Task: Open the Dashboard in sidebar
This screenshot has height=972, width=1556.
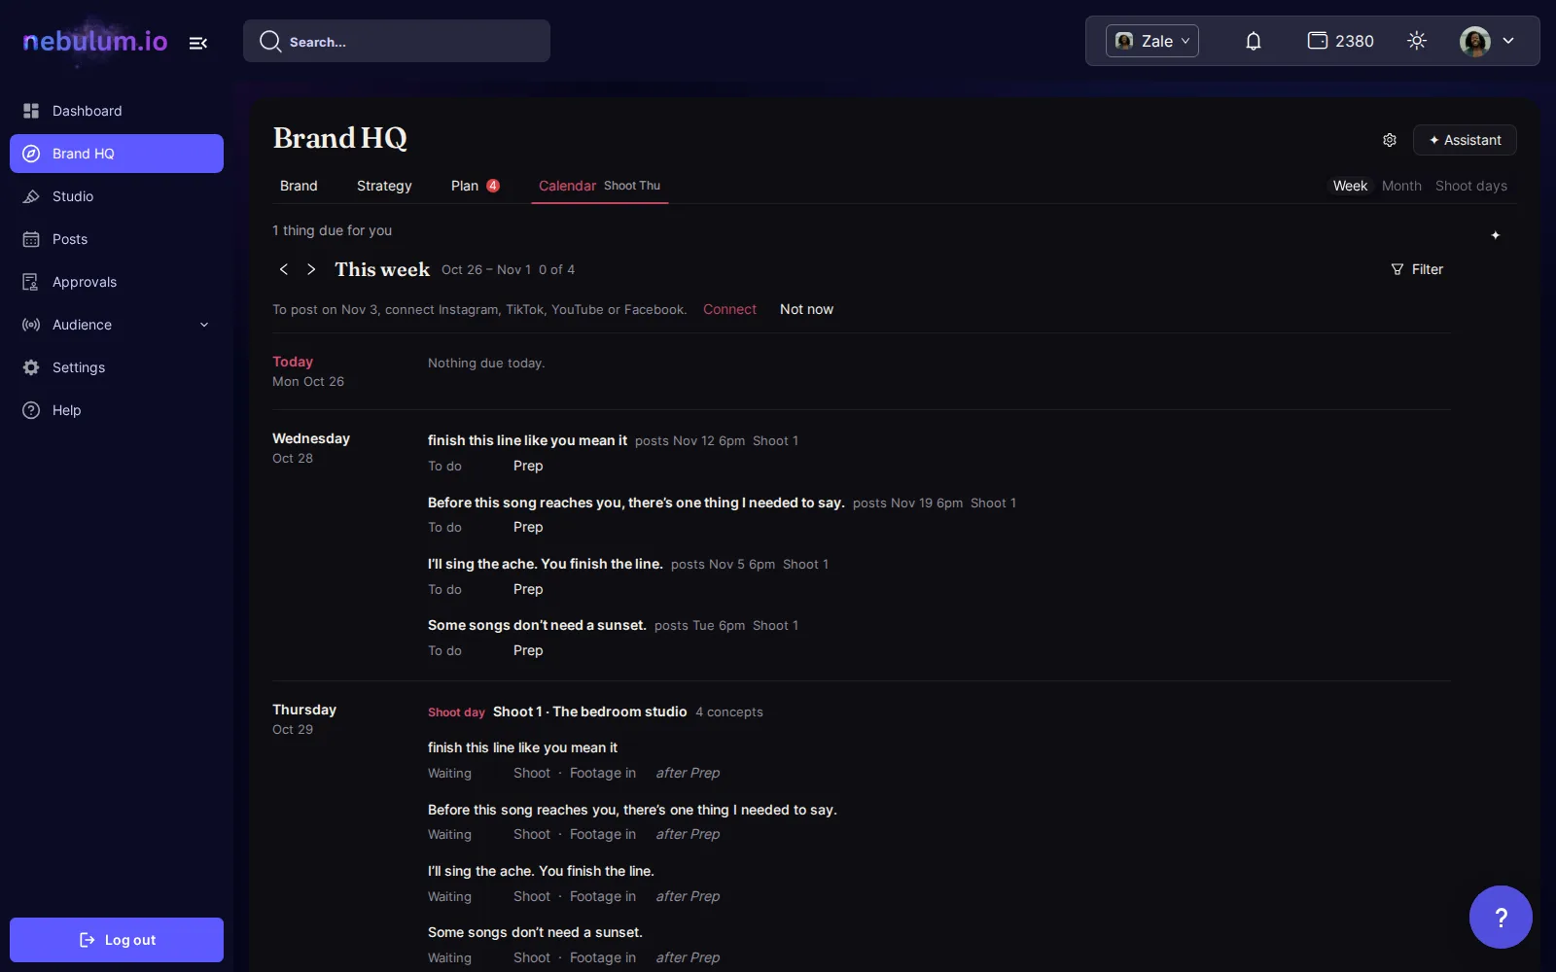Action: (x=117, y=111)
